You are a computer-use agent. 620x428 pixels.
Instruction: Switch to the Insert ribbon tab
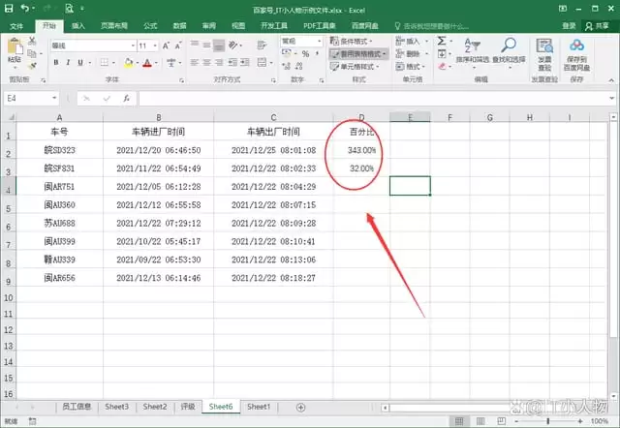click(78, 26)
